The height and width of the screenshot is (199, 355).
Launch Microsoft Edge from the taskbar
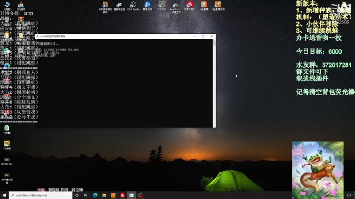[95, 195]
